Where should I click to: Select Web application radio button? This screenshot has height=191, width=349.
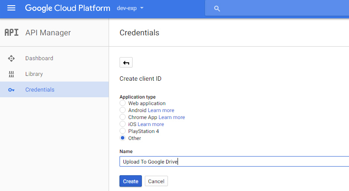(123, 103)
